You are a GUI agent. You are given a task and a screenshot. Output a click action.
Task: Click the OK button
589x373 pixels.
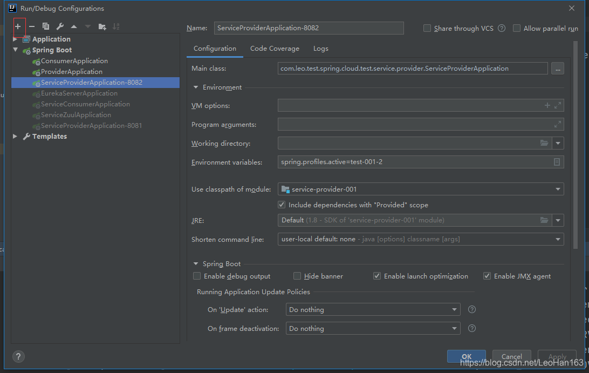tap(466, 356)
